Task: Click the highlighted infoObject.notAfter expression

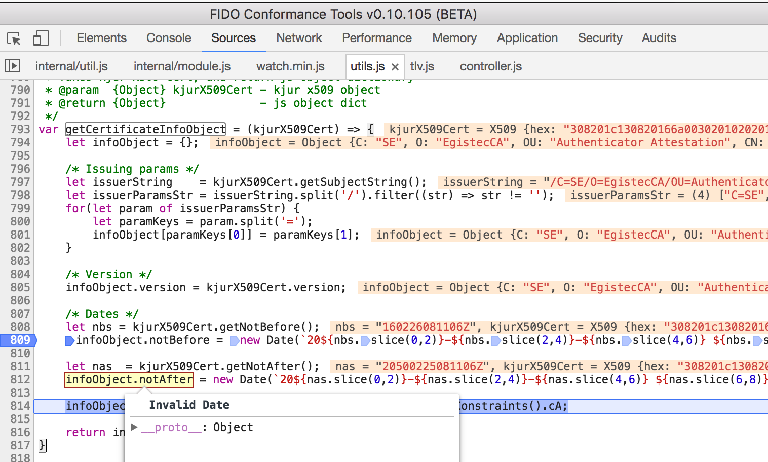Action: 129,379
